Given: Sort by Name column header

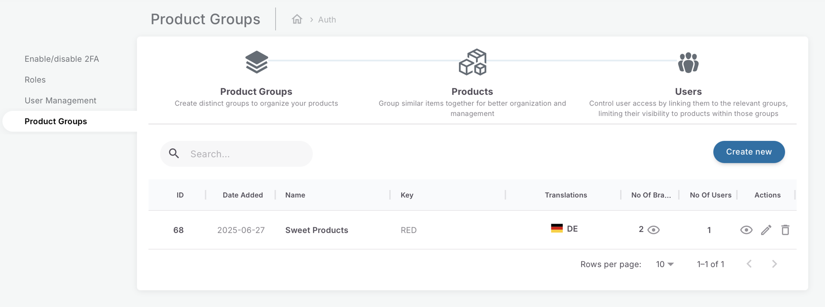Looking at the screenshot, I should [295, 195].
